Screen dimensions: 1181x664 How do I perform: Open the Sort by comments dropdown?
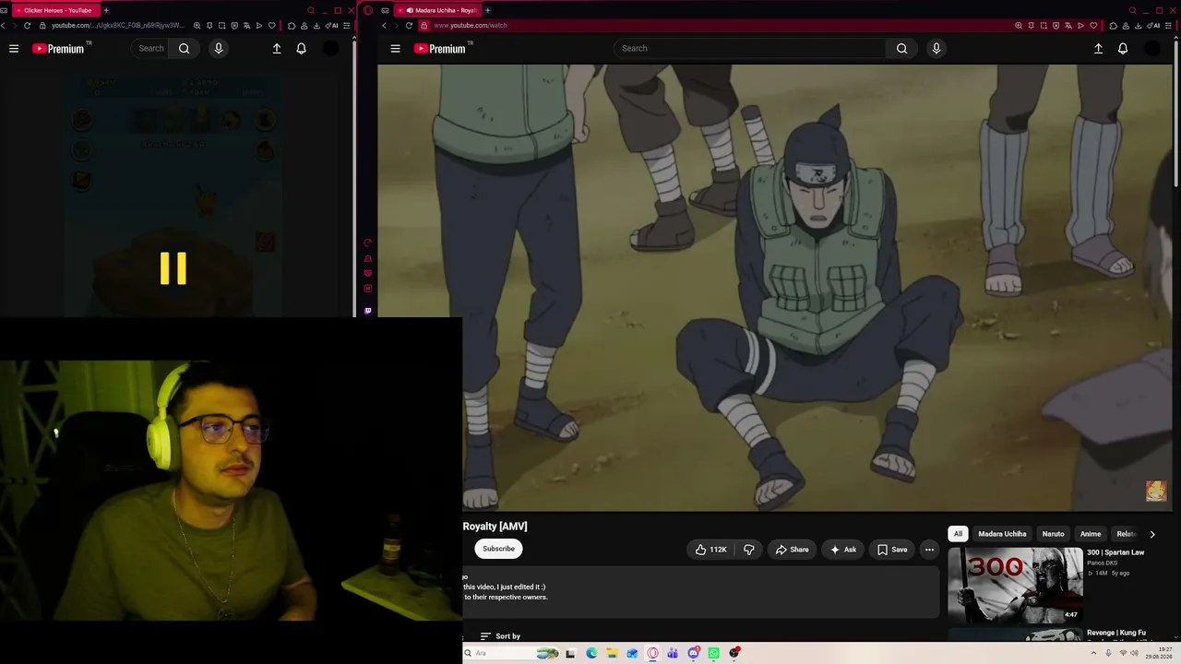point(500,636)
